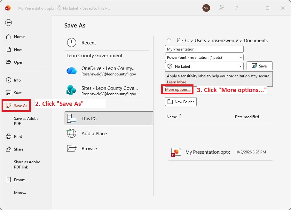Click the Recent clock icon

click(72, 43)
